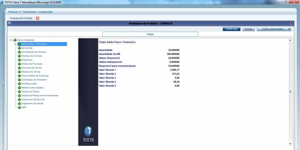Click the green icon beside Pedidos de Venda
The width and height of the screenshot is (300, 150).
[x=19, y=72]
